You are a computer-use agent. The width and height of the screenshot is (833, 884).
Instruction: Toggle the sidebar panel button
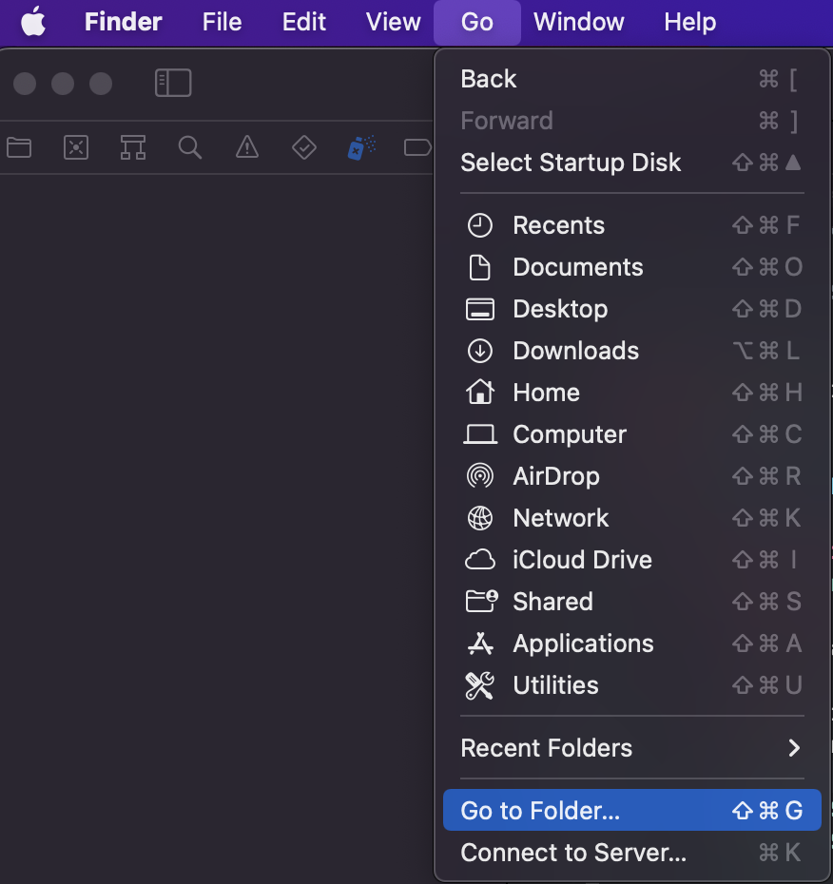pyautogui.click(x=173, y=83)
